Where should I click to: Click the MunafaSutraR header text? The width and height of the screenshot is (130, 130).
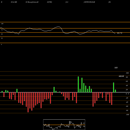(x=33, y=2)
